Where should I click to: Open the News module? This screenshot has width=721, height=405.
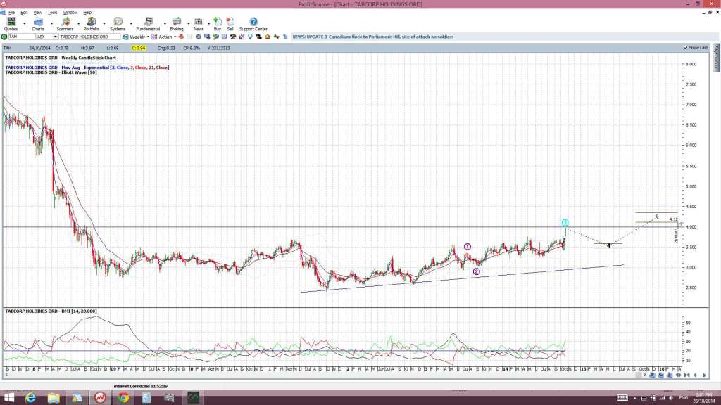click(x=199, y=24)
